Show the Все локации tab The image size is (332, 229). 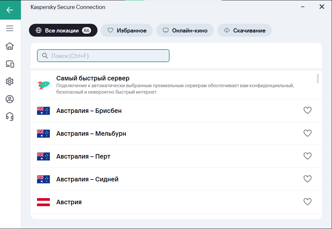point(63,31)
